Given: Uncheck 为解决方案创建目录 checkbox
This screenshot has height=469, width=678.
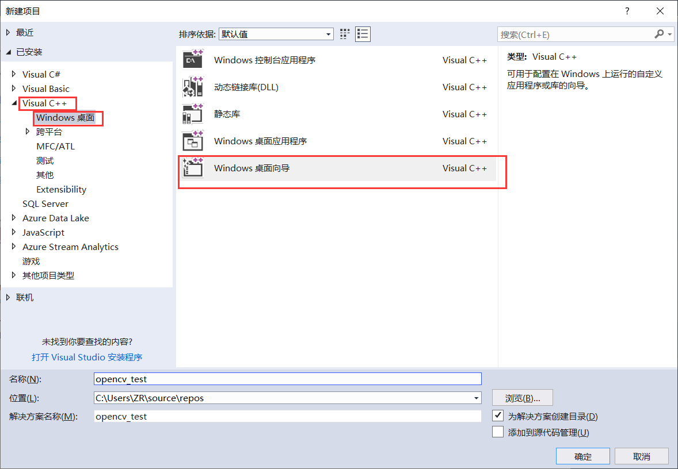Looking at the screenshot, I should (498, 416).
